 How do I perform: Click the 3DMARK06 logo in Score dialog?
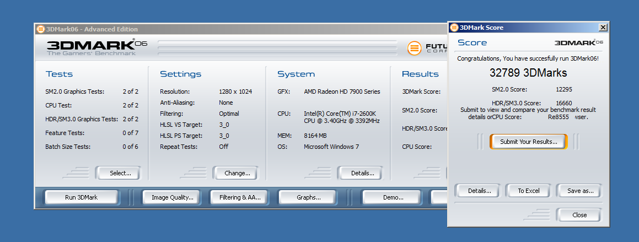[579, 42]
